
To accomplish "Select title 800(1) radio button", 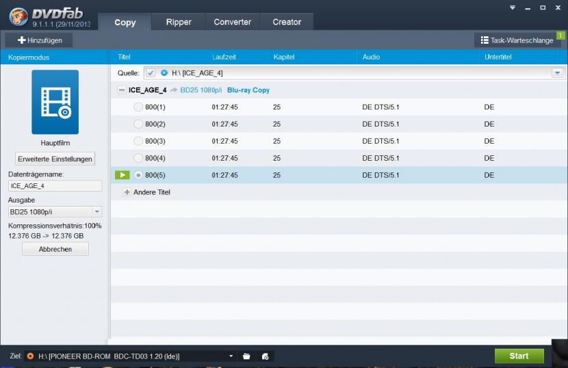I will click(x=138, y=107).
